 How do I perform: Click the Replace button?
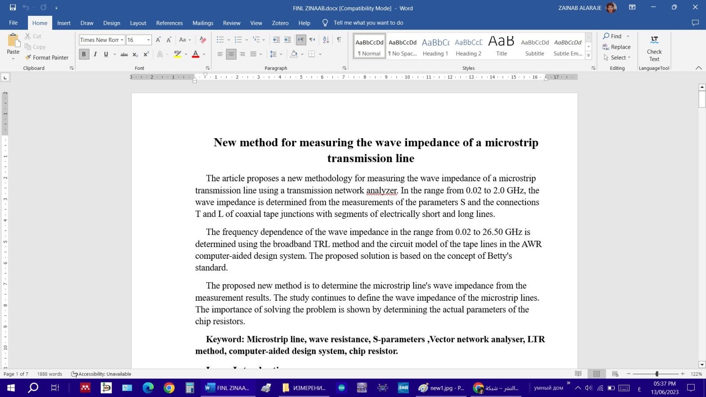(616, 47)
